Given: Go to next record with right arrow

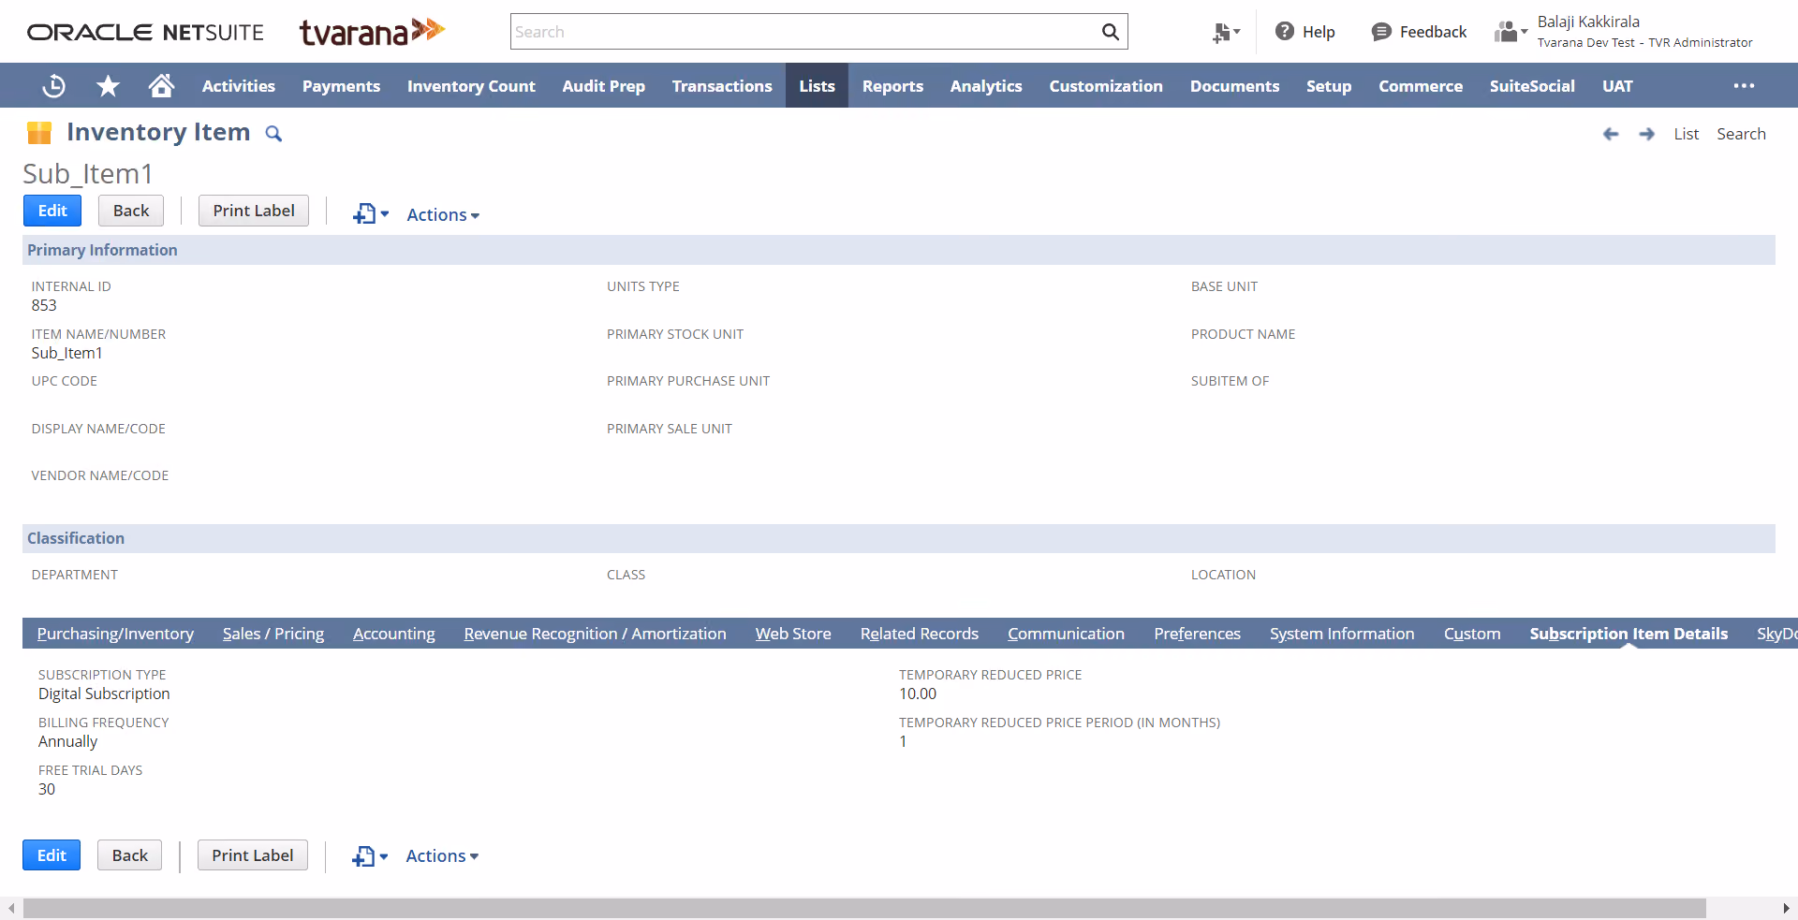Looking at the screenshot, I should point(1646,134).
